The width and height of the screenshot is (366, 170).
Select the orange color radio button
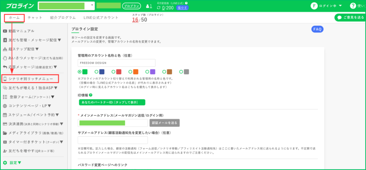[x=130, y=71]
